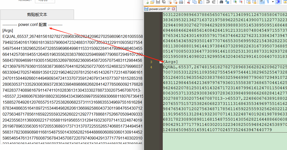Click the Zoom In magnifier icon
Viewport: 287px width, 150px height.
click(x=235, y=2)
